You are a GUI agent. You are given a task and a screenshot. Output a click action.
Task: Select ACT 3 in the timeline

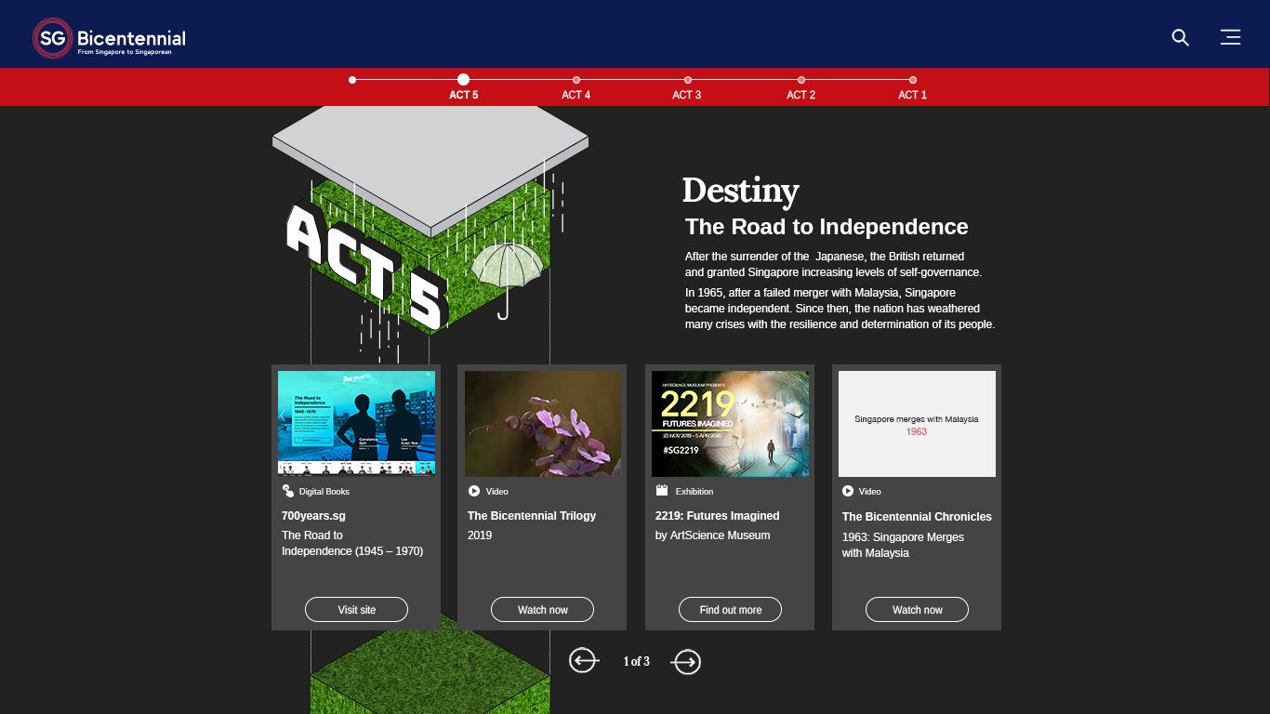coord(687,88)
